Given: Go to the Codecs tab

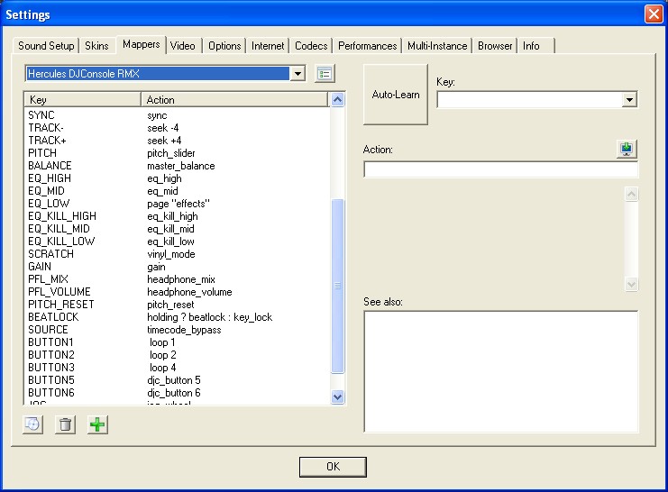Looking at the screenshot, I should pyautogui.click(x=311, y=46).
